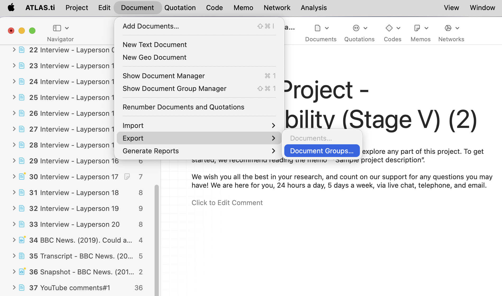The height and width of the screenshot is (296, 502).
Task: Open the Documents manager toolbar icon
Action: click(318, 28)
